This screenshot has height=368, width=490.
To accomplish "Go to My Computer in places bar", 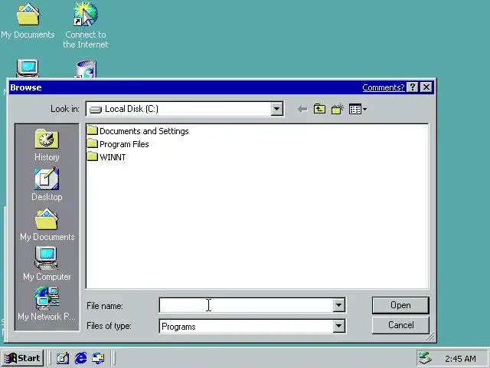I will (47, 264).
